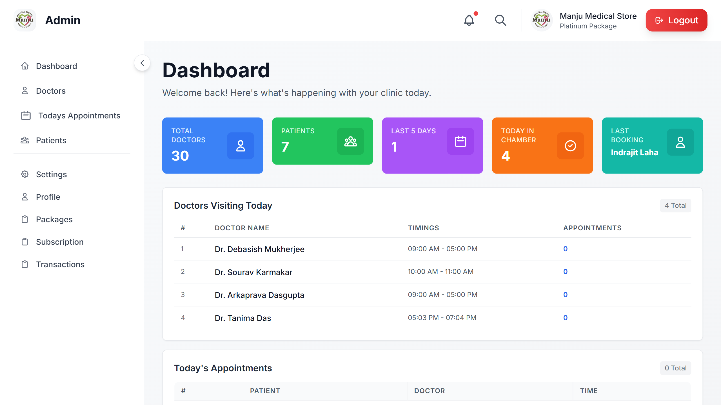Click the Doctors person icon in sidebar
The height and width of the screenshot is (405, 721).
tap(25, 91)
